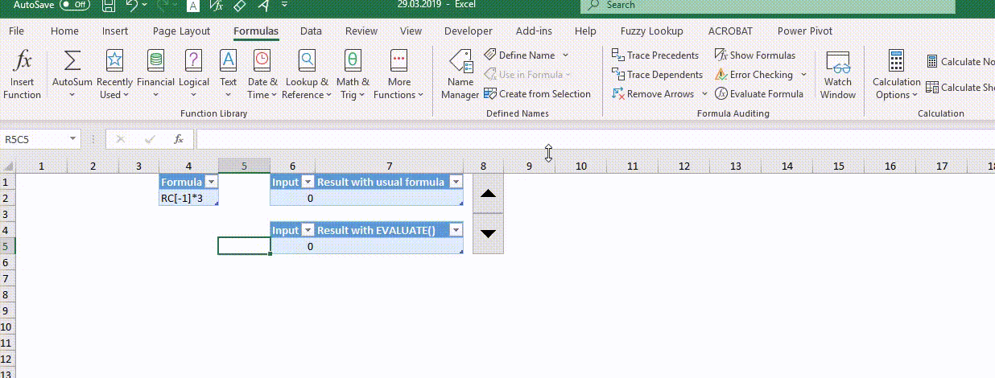Select row header 8
Image resolution: width=995 pixels, height=378 pixels.
pos(8,295)
